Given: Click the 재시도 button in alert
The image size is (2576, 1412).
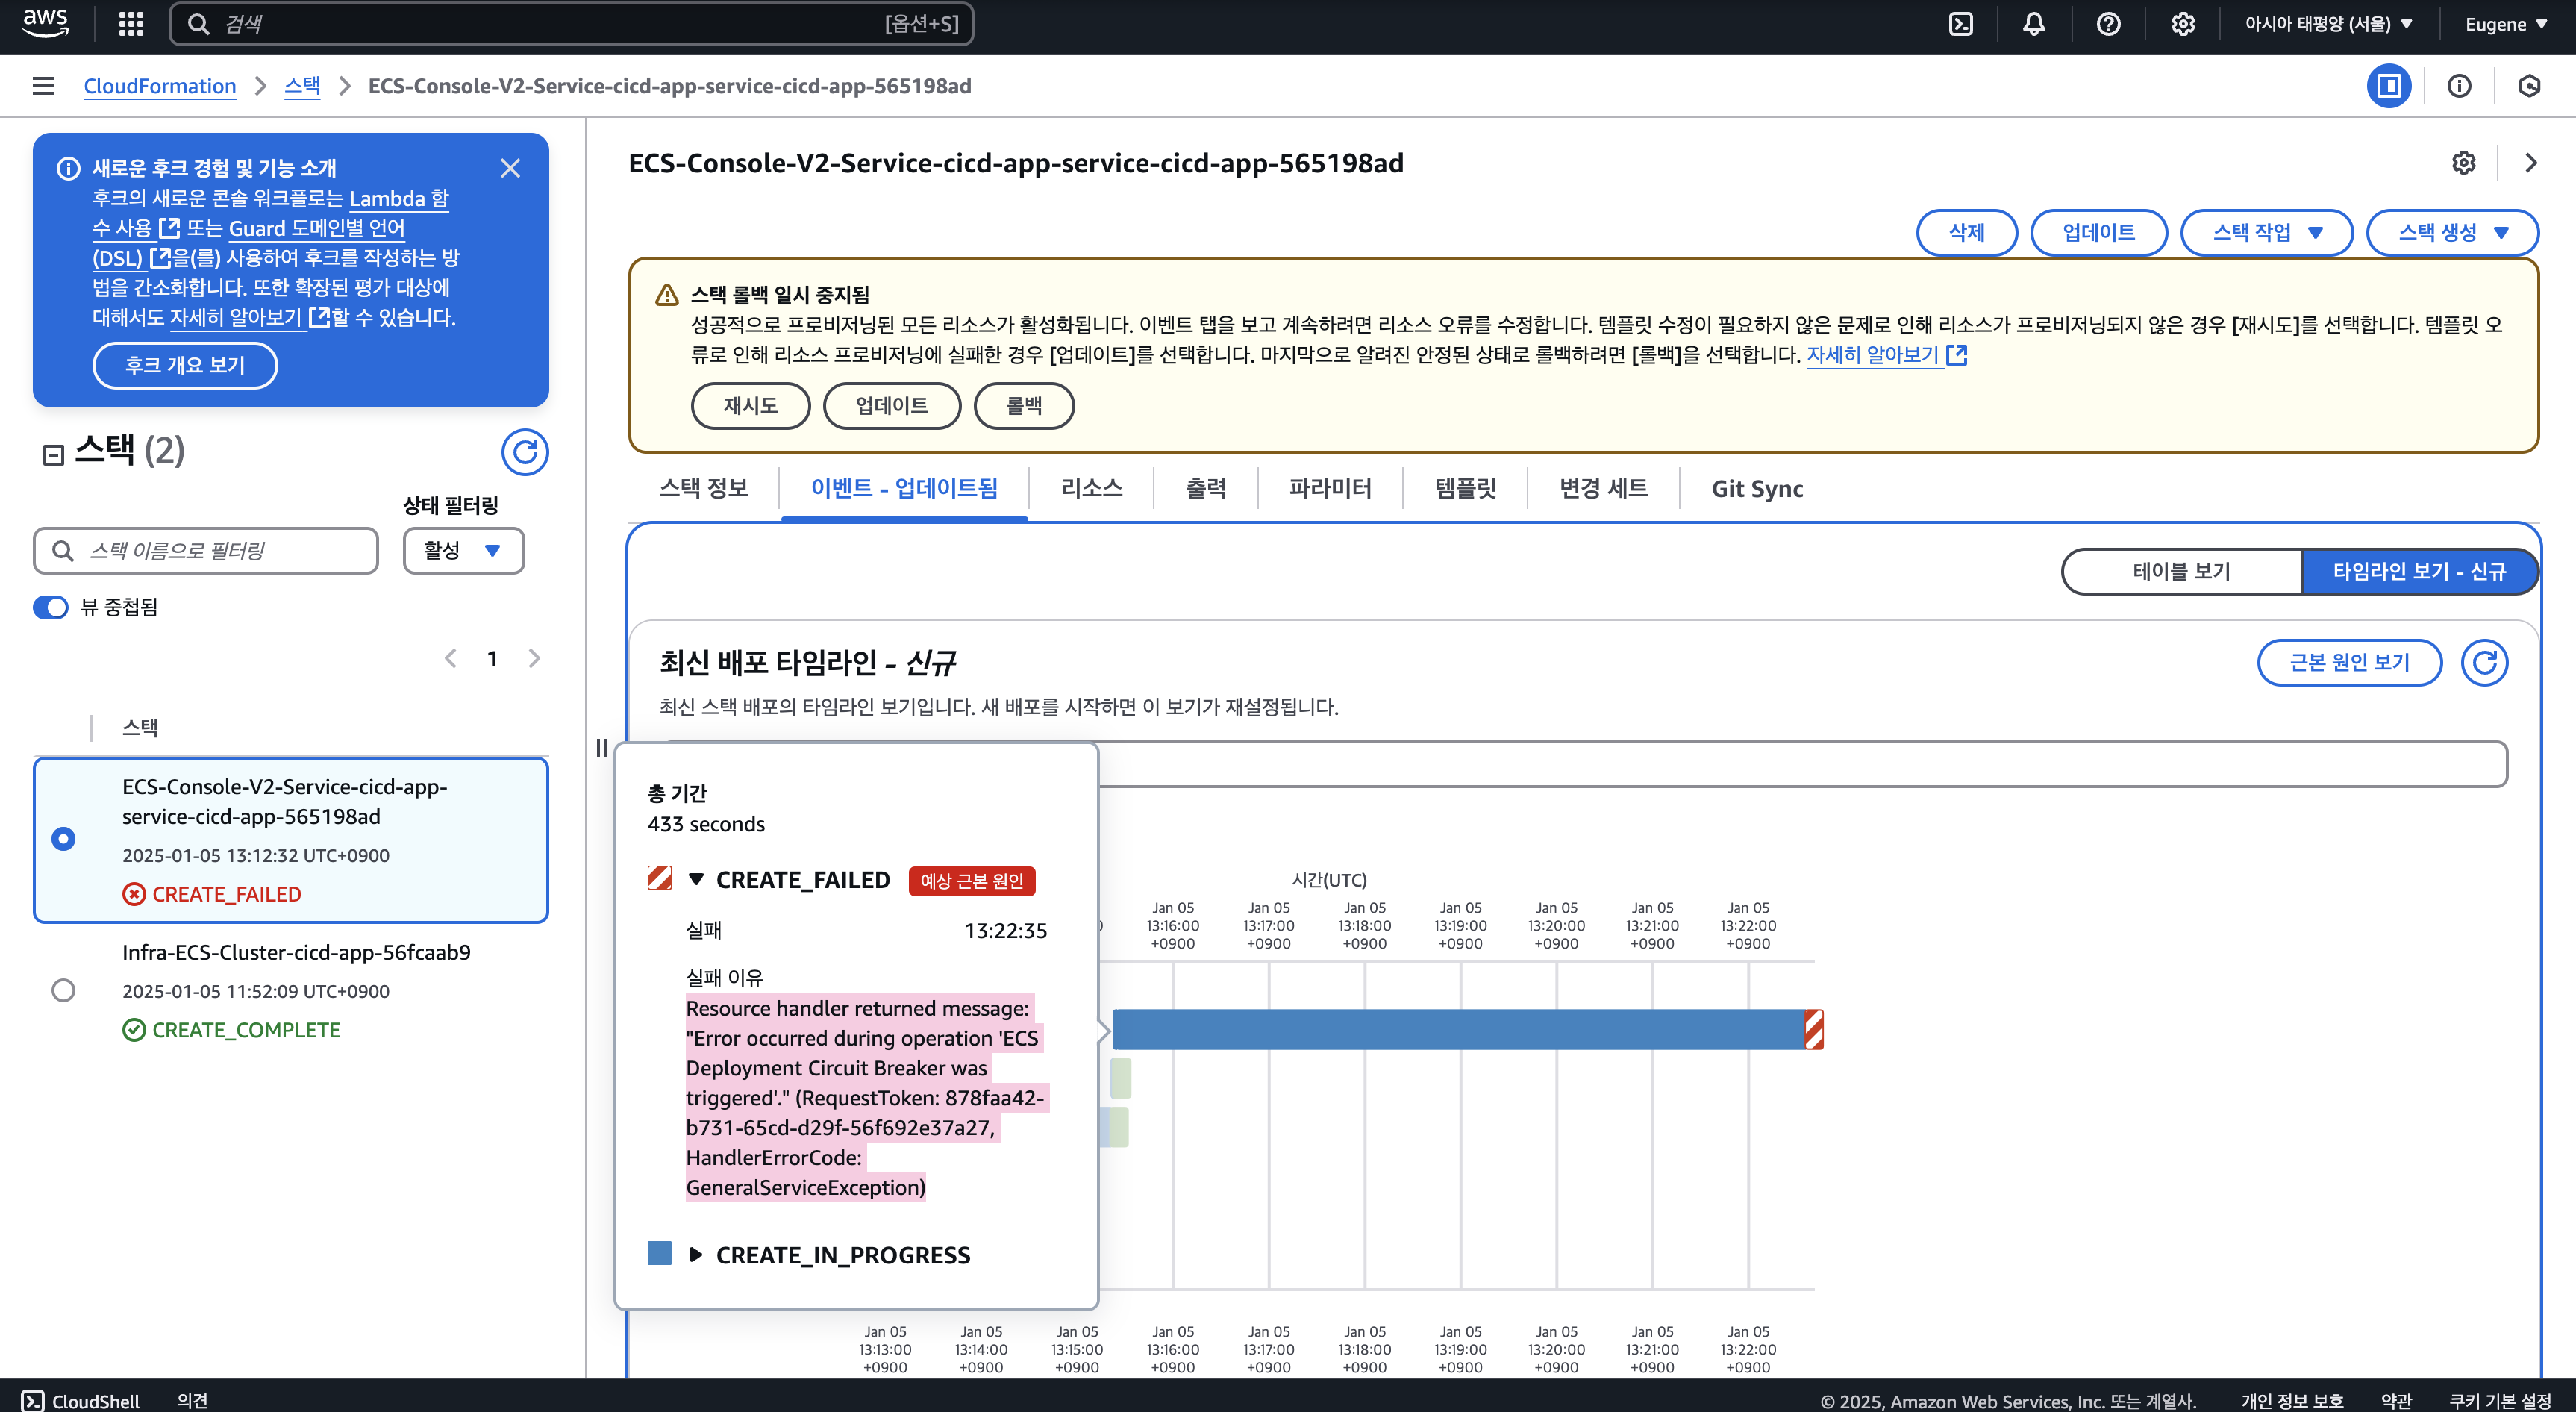Looking at the screenshot, I should pos(750,405).
